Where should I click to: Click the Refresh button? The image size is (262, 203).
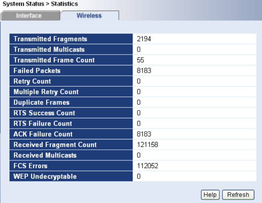point(238,195)
